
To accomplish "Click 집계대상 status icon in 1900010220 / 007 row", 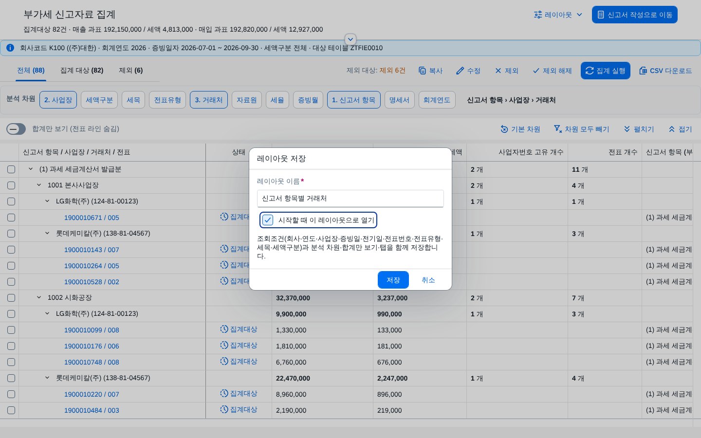I will click(224, 394).
